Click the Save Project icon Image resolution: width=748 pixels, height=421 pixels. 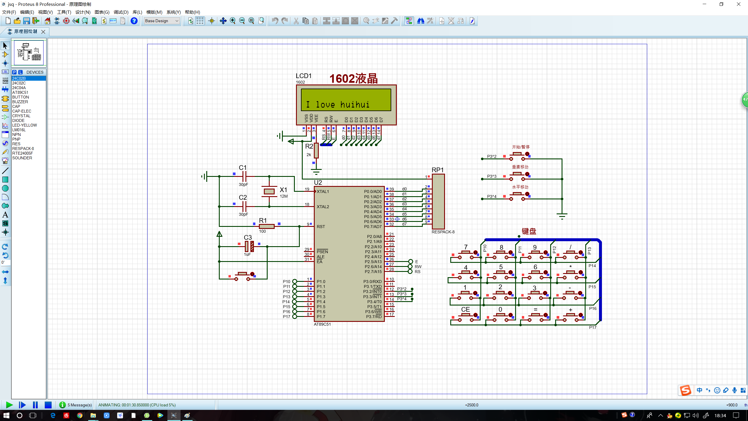coord(27,21)
